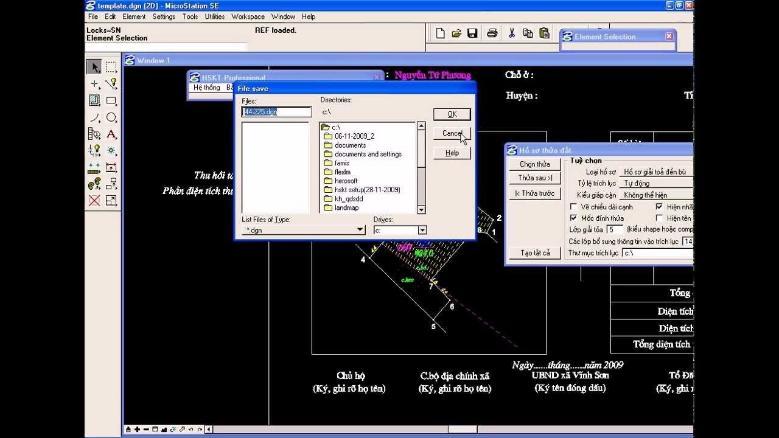The height and width of the screenshot is (438, 779).
Task: Open the Utilities menu
Action: (214, 16)
